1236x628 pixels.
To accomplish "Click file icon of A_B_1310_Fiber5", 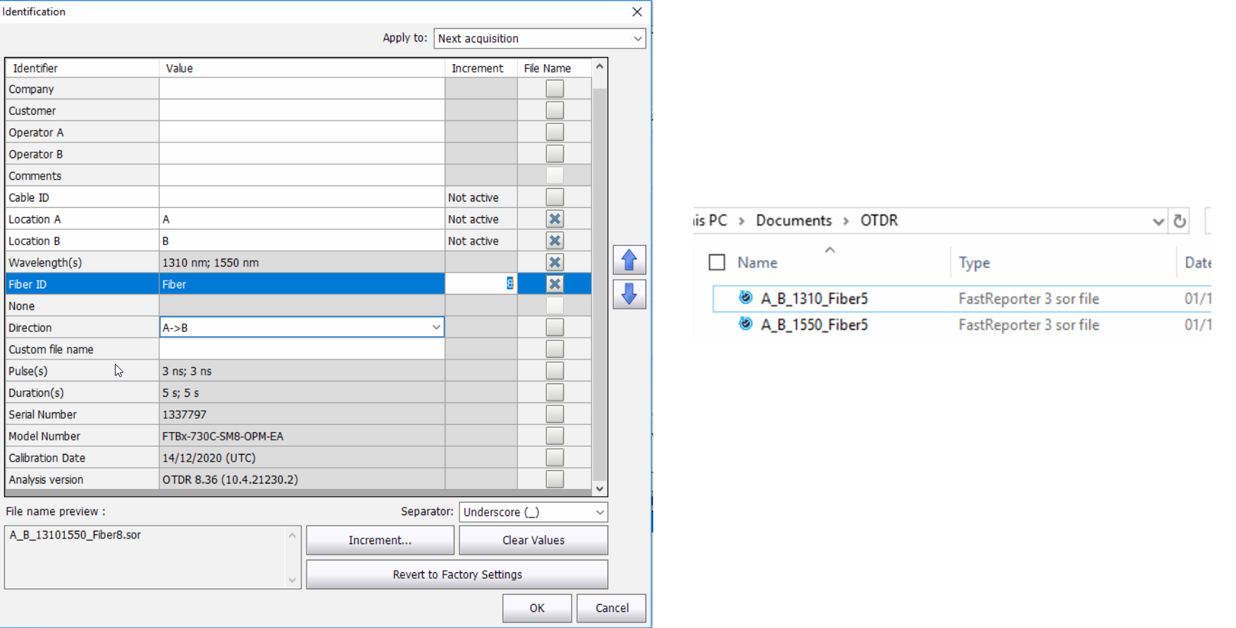I will coord(746,297).
